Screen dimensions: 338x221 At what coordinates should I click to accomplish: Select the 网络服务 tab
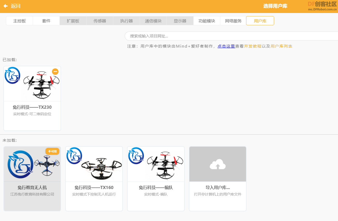pos(233,21)
